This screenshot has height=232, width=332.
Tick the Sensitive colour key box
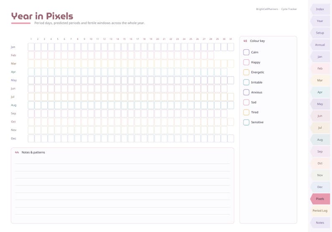pos(246,122)
